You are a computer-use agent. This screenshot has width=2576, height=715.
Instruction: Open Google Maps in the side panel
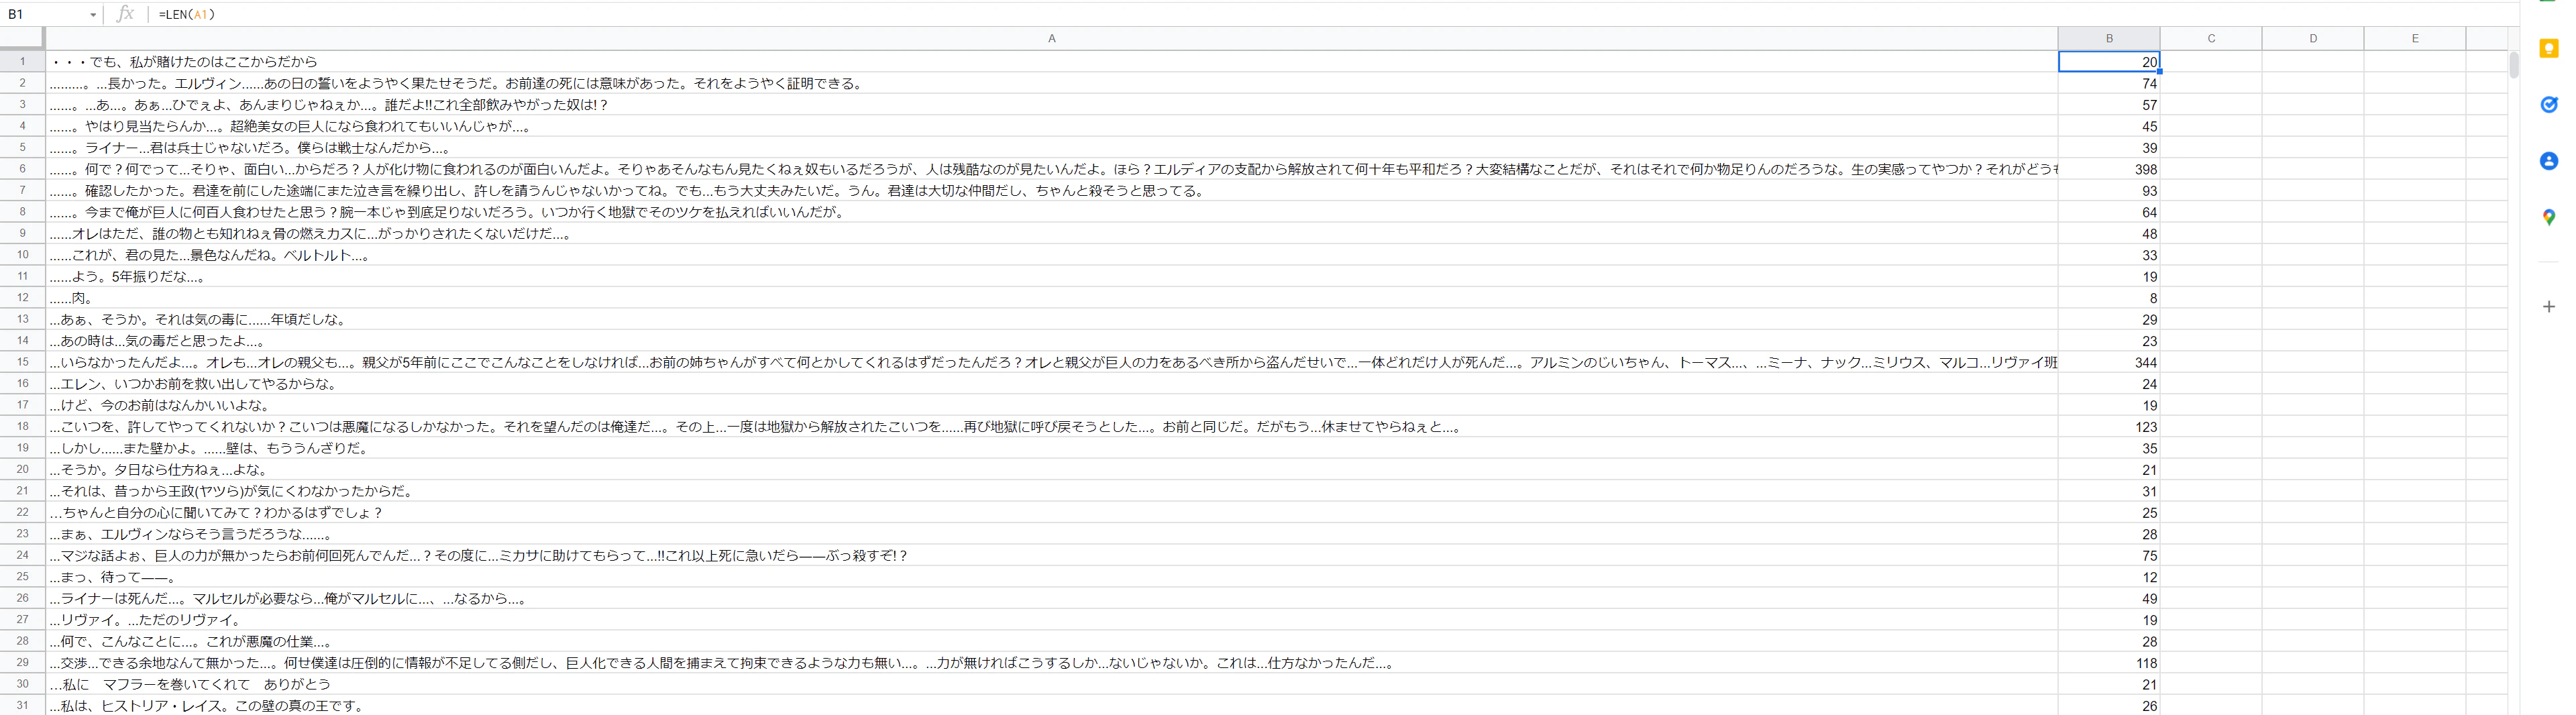[2548, 217]
